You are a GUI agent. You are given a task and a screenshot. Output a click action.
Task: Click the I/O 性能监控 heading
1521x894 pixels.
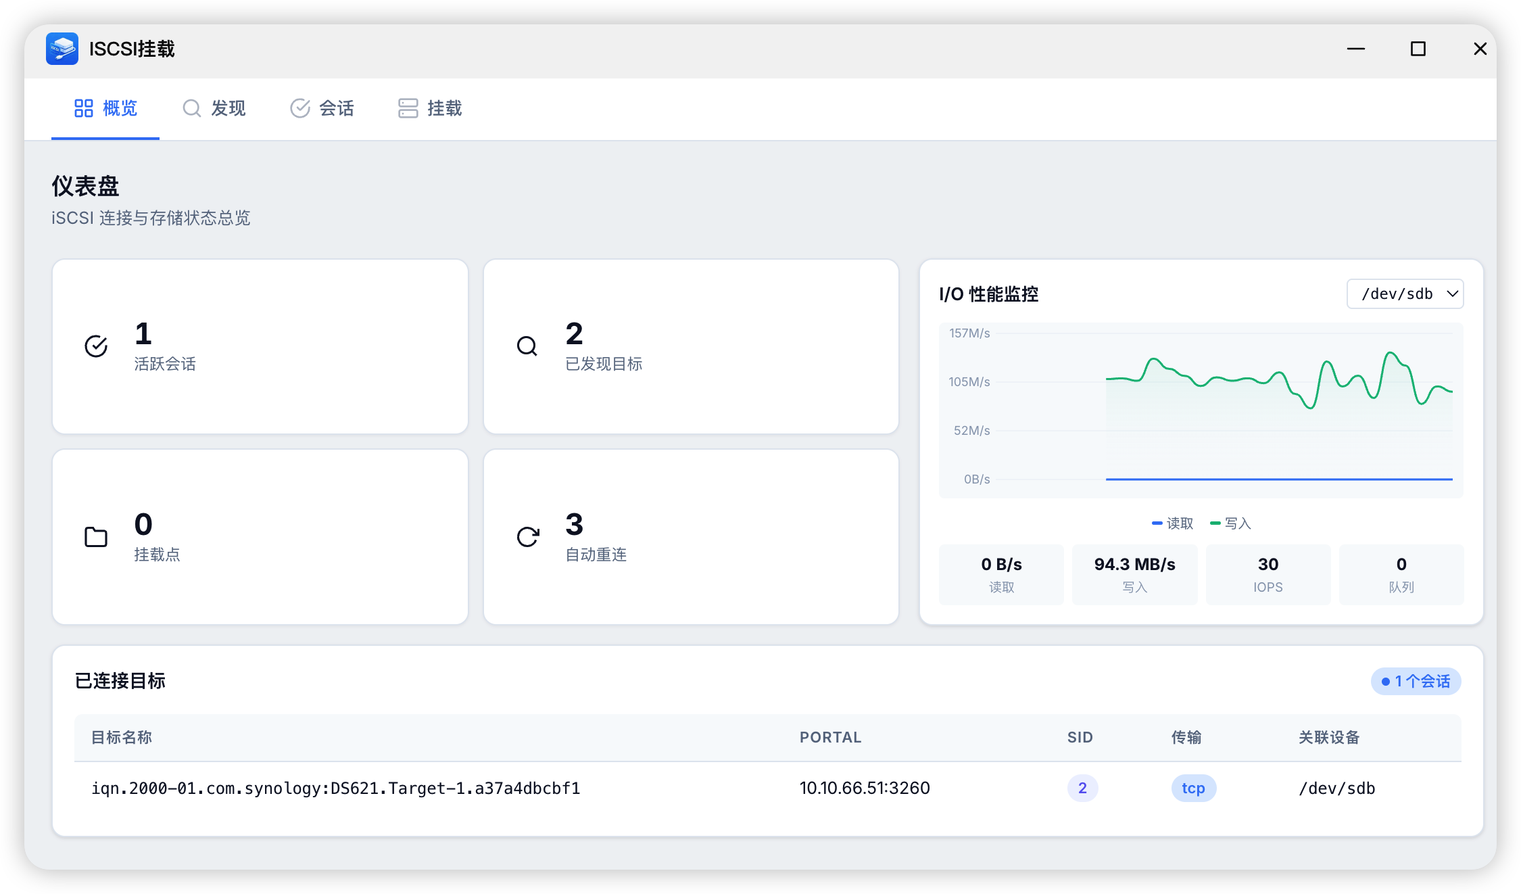pos(988,294)
